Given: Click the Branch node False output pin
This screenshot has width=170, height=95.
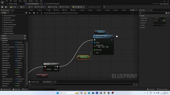Looking at the screenshot, I should click(x=58, y=69).
